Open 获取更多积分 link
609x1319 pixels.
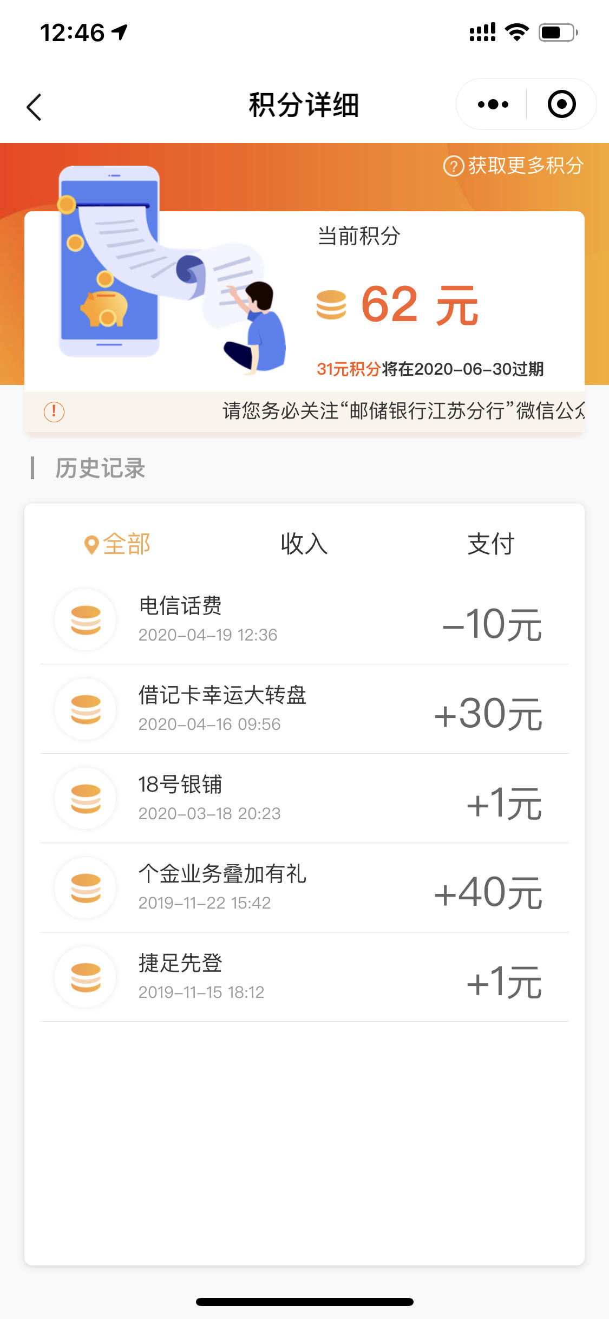[x=514, y=166]
